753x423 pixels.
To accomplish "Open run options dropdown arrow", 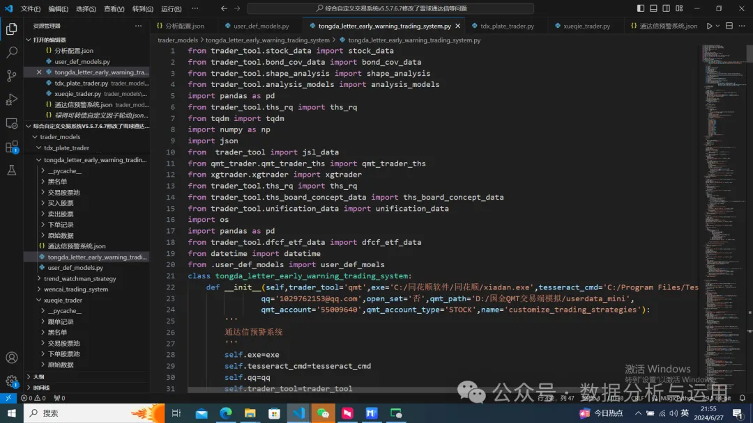I will point(718,26).
